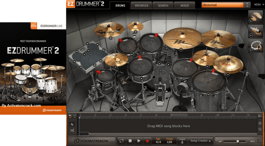Zoom in on the song track

pyautogui.click(x=260, y=124)
